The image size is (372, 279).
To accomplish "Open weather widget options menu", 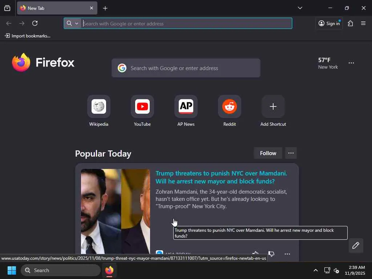I will click(x=351, y=63).
